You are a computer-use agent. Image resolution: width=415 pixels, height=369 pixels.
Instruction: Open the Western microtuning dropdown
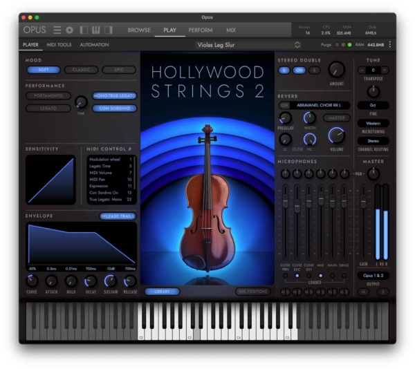[x=373, y=123]
